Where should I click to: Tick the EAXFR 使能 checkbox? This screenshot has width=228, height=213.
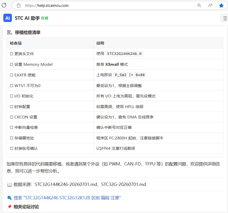[11, 75]
